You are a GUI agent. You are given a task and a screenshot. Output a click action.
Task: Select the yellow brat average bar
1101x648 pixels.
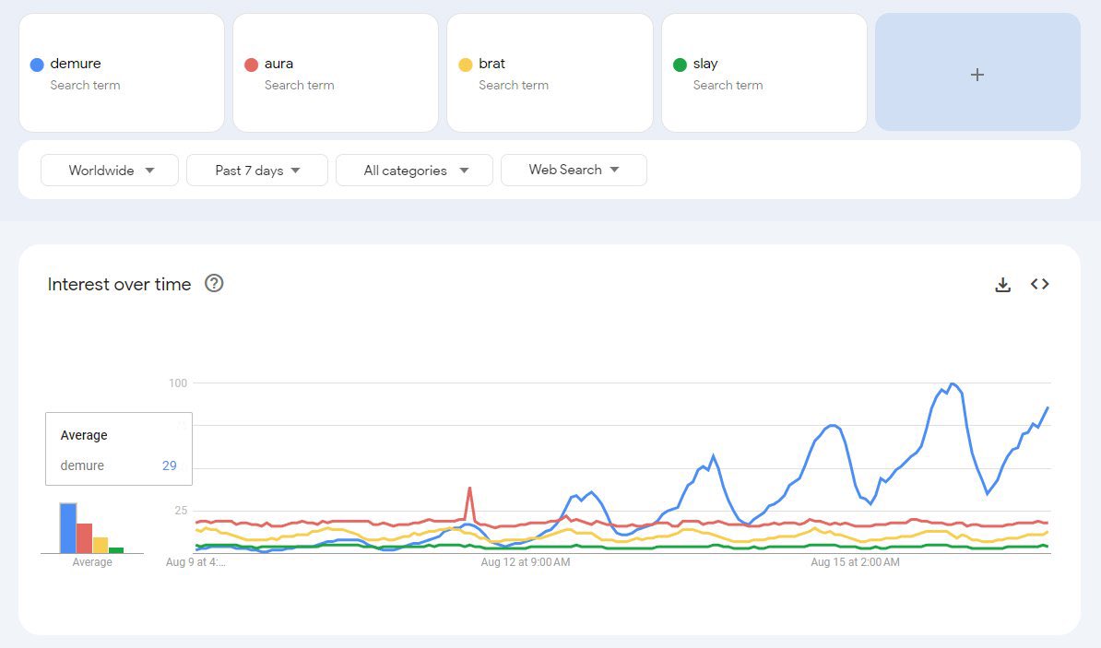pyautogui.click(x=101, y=546)
